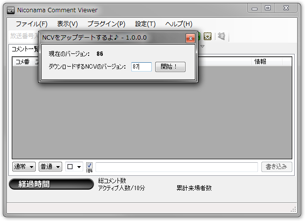The width and height of the screenshot is (305, 221).
Task: Click the 開始！ button in update dialog
Action: (170, 67)
